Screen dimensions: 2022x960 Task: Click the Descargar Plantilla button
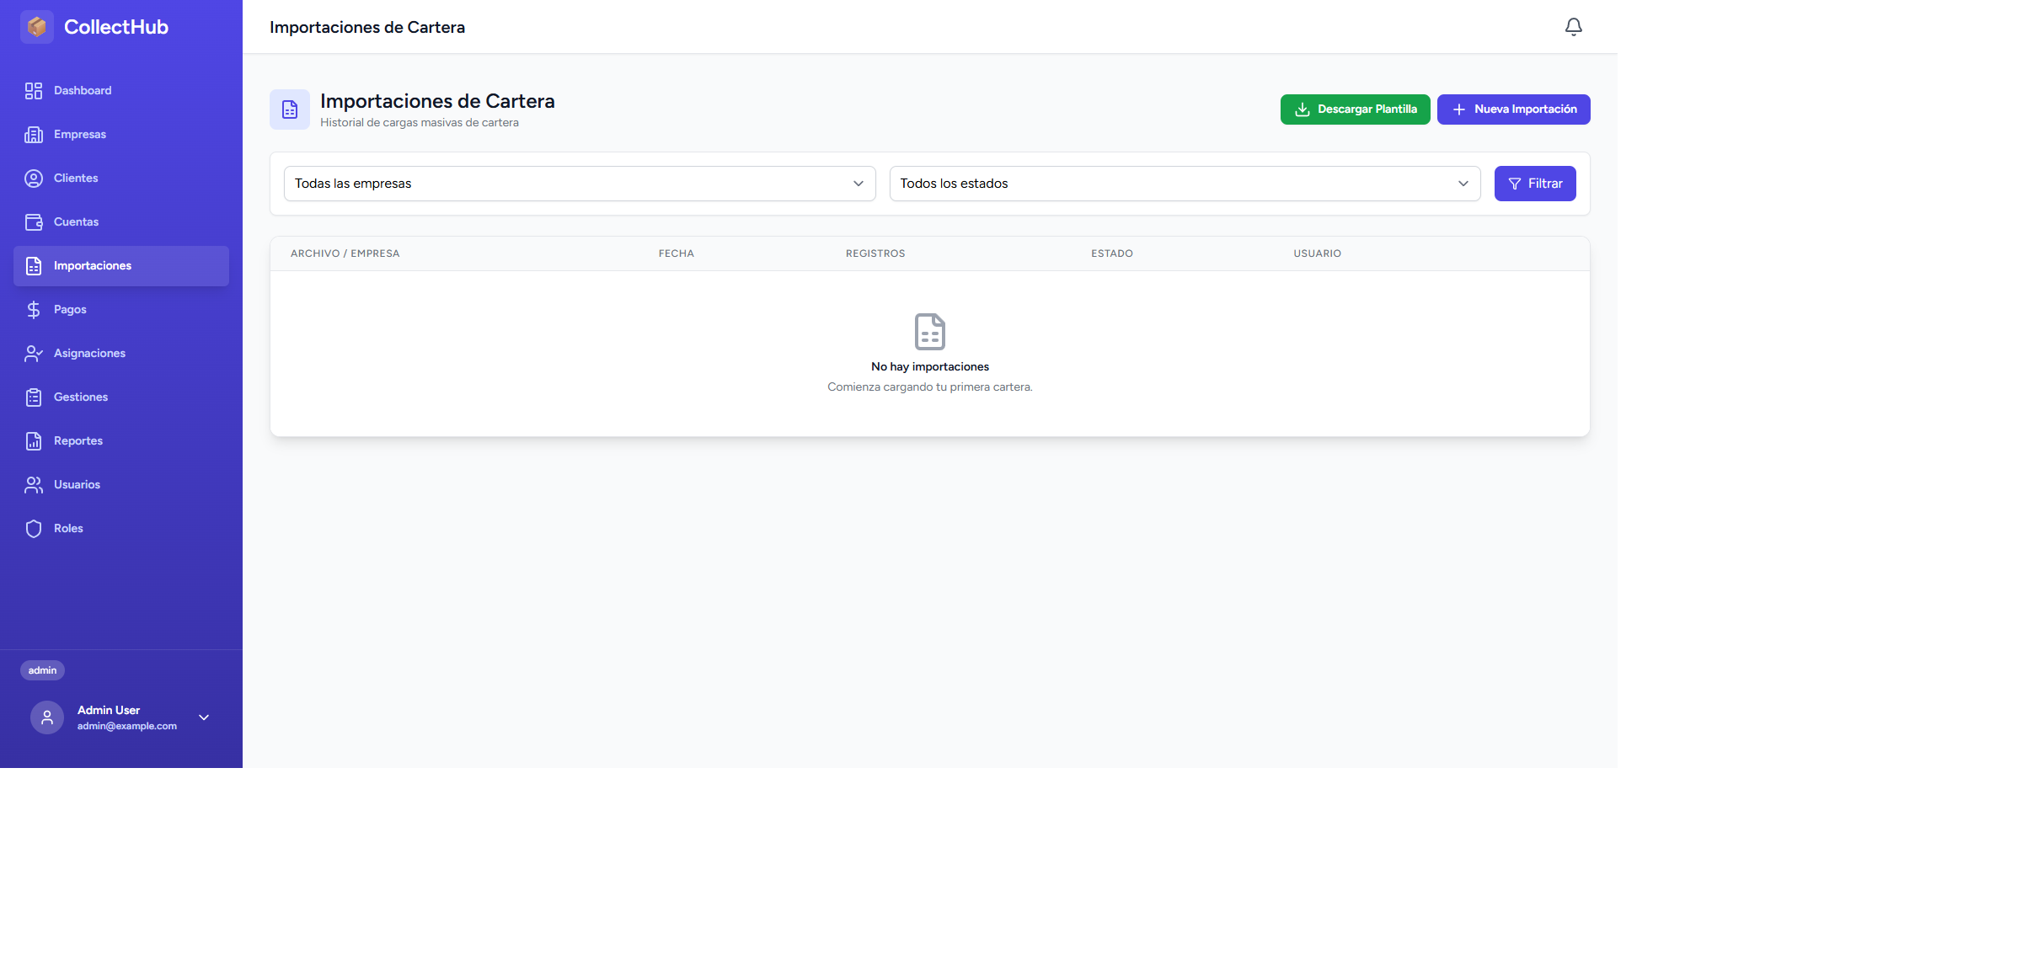click(1355, 109)
